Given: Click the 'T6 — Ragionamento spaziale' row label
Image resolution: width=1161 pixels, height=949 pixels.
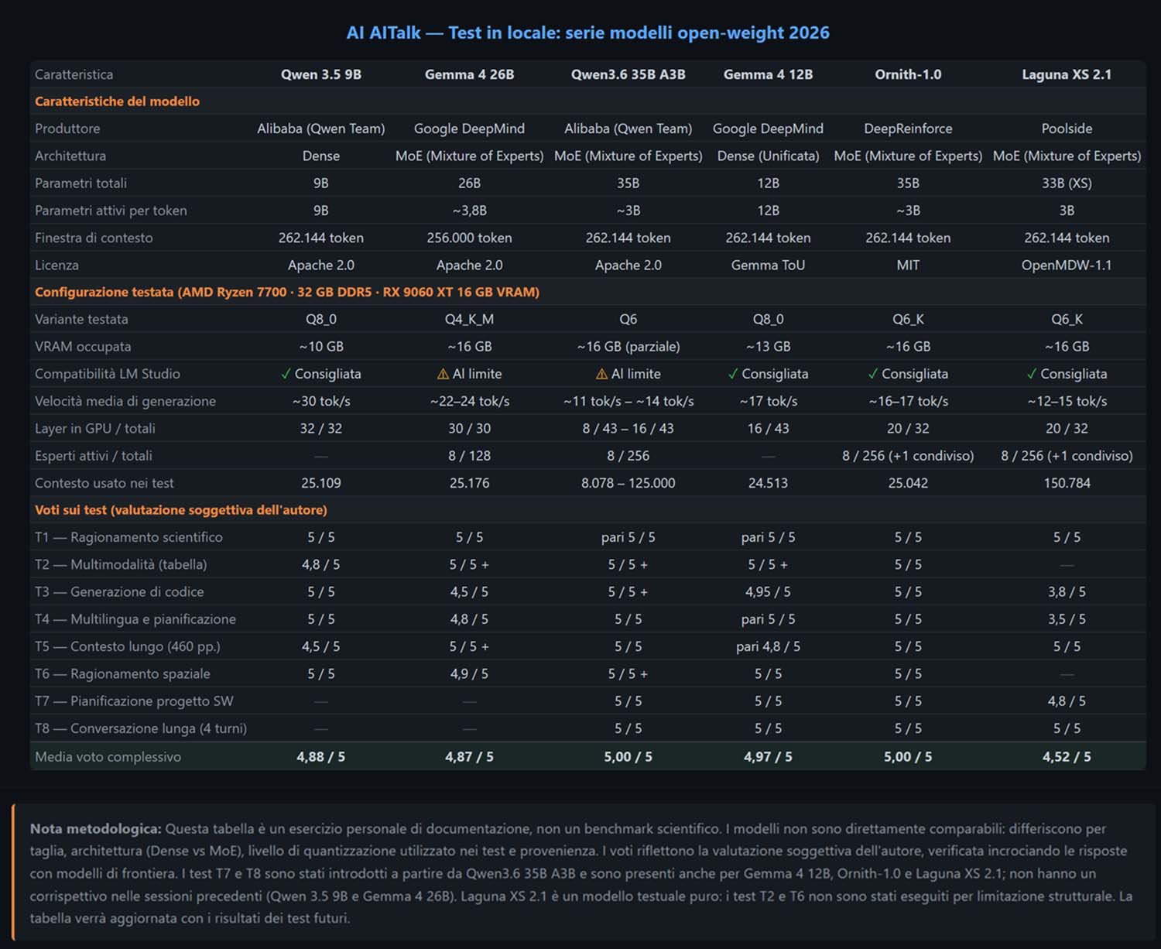Looking at the screenshot, I should (122, 673).
